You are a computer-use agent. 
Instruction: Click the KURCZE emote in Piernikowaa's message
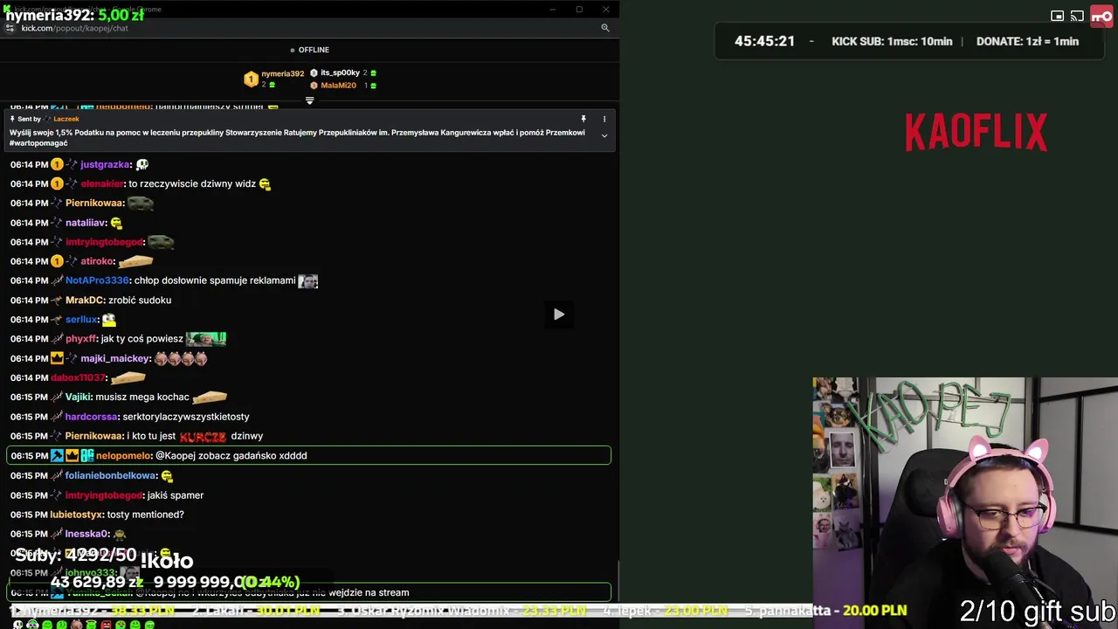pos(203,436)
